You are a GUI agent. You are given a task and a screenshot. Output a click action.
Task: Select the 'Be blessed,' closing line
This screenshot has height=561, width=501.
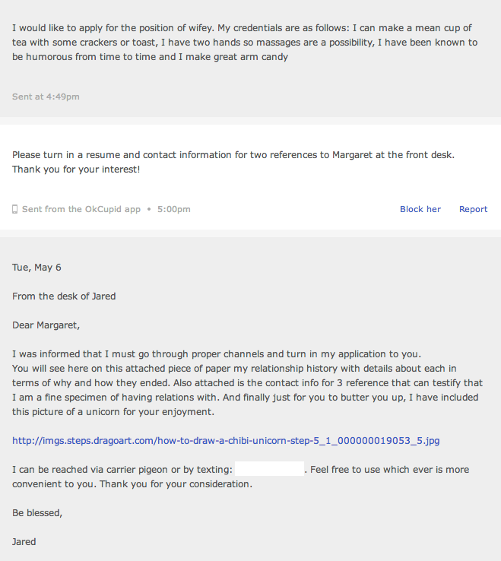pos(37,512)
